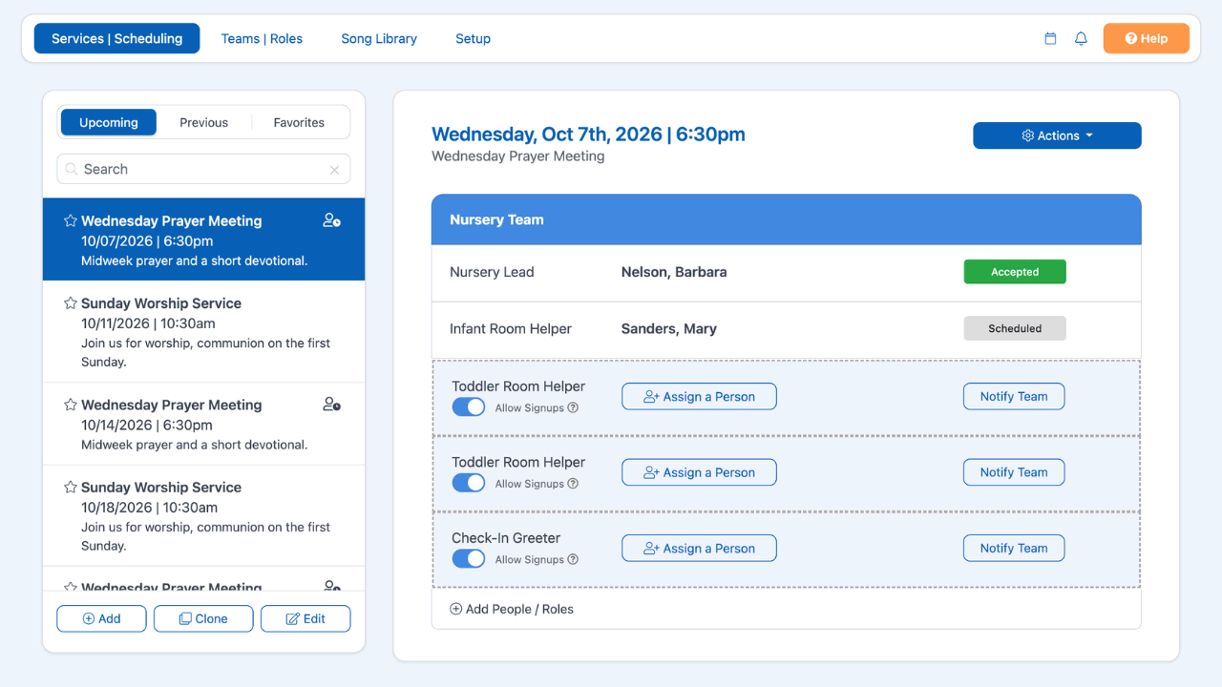Select Sunday Worship Service 10/11/2026 entry
Viewport: 1222px width, 687px height.
click(203, 332)
